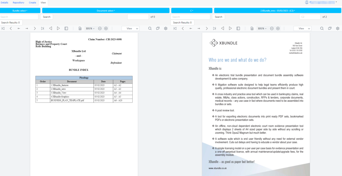Zoom out the Bundle Index document
The height and width of the screenshot is (176, 342).
(x=100, y=29)
